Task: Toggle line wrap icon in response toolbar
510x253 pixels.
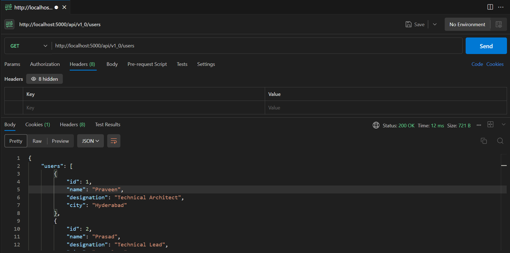Action: [114, 141]
